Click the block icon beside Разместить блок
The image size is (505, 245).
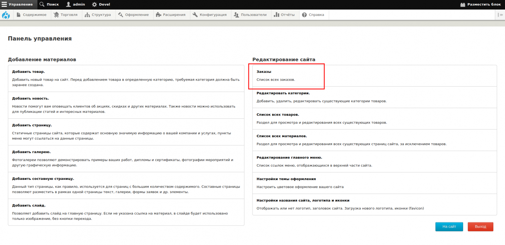tap(463, 4)
